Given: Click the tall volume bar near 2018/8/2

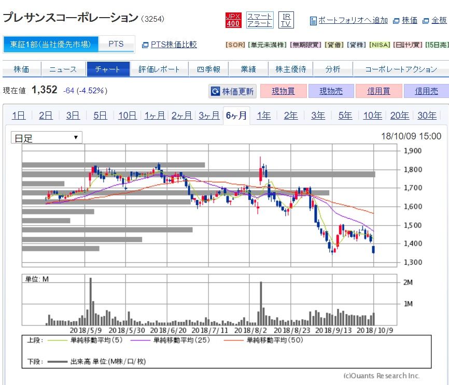Looking at the screenshot, I should click(x=261, y=304).
